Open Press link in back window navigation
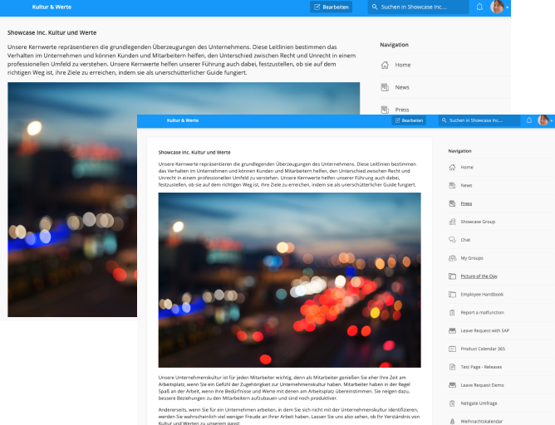Image resolution: width=555 pixels, height=425 pixels. tap(402, 110)
